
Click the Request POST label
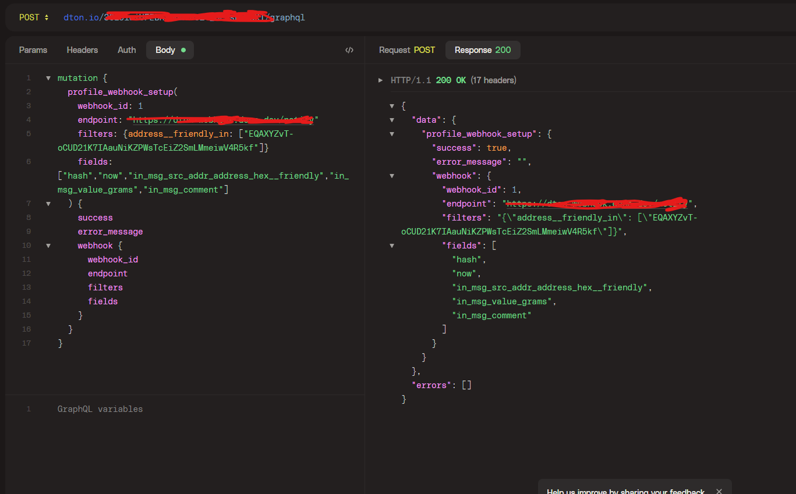[406, 50]
